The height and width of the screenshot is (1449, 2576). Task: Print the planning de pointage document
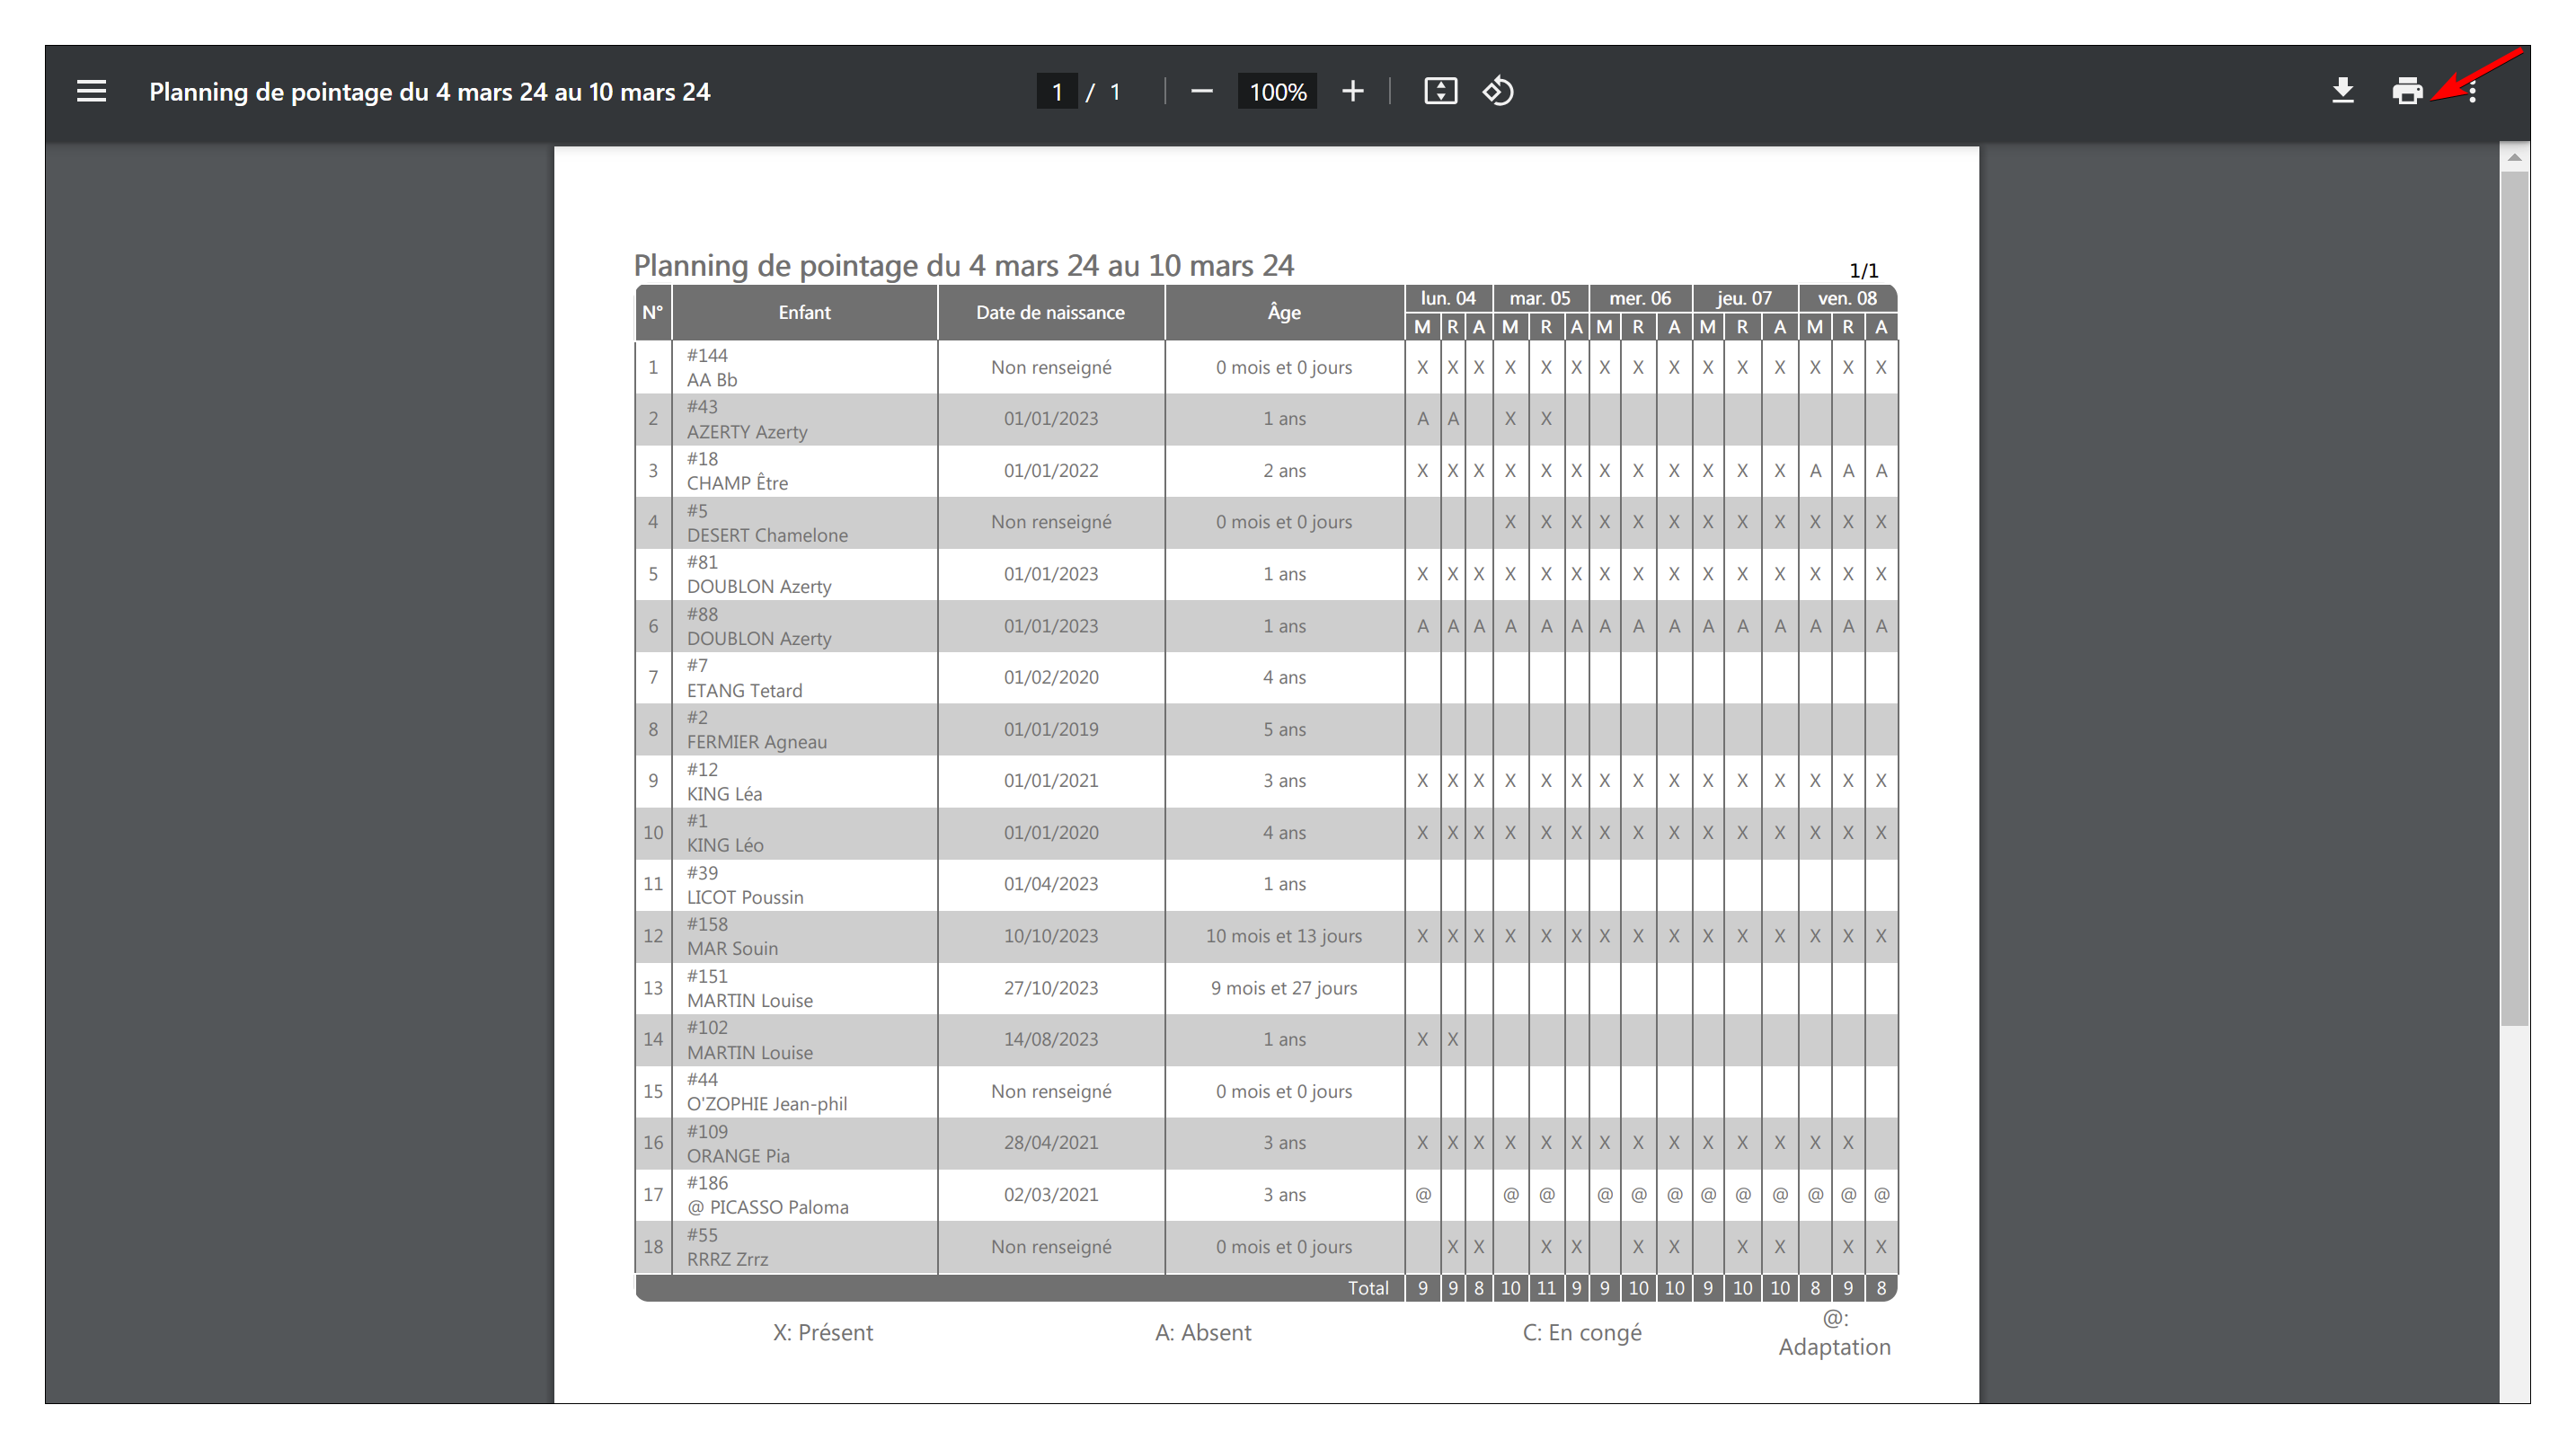[2407, 91]
